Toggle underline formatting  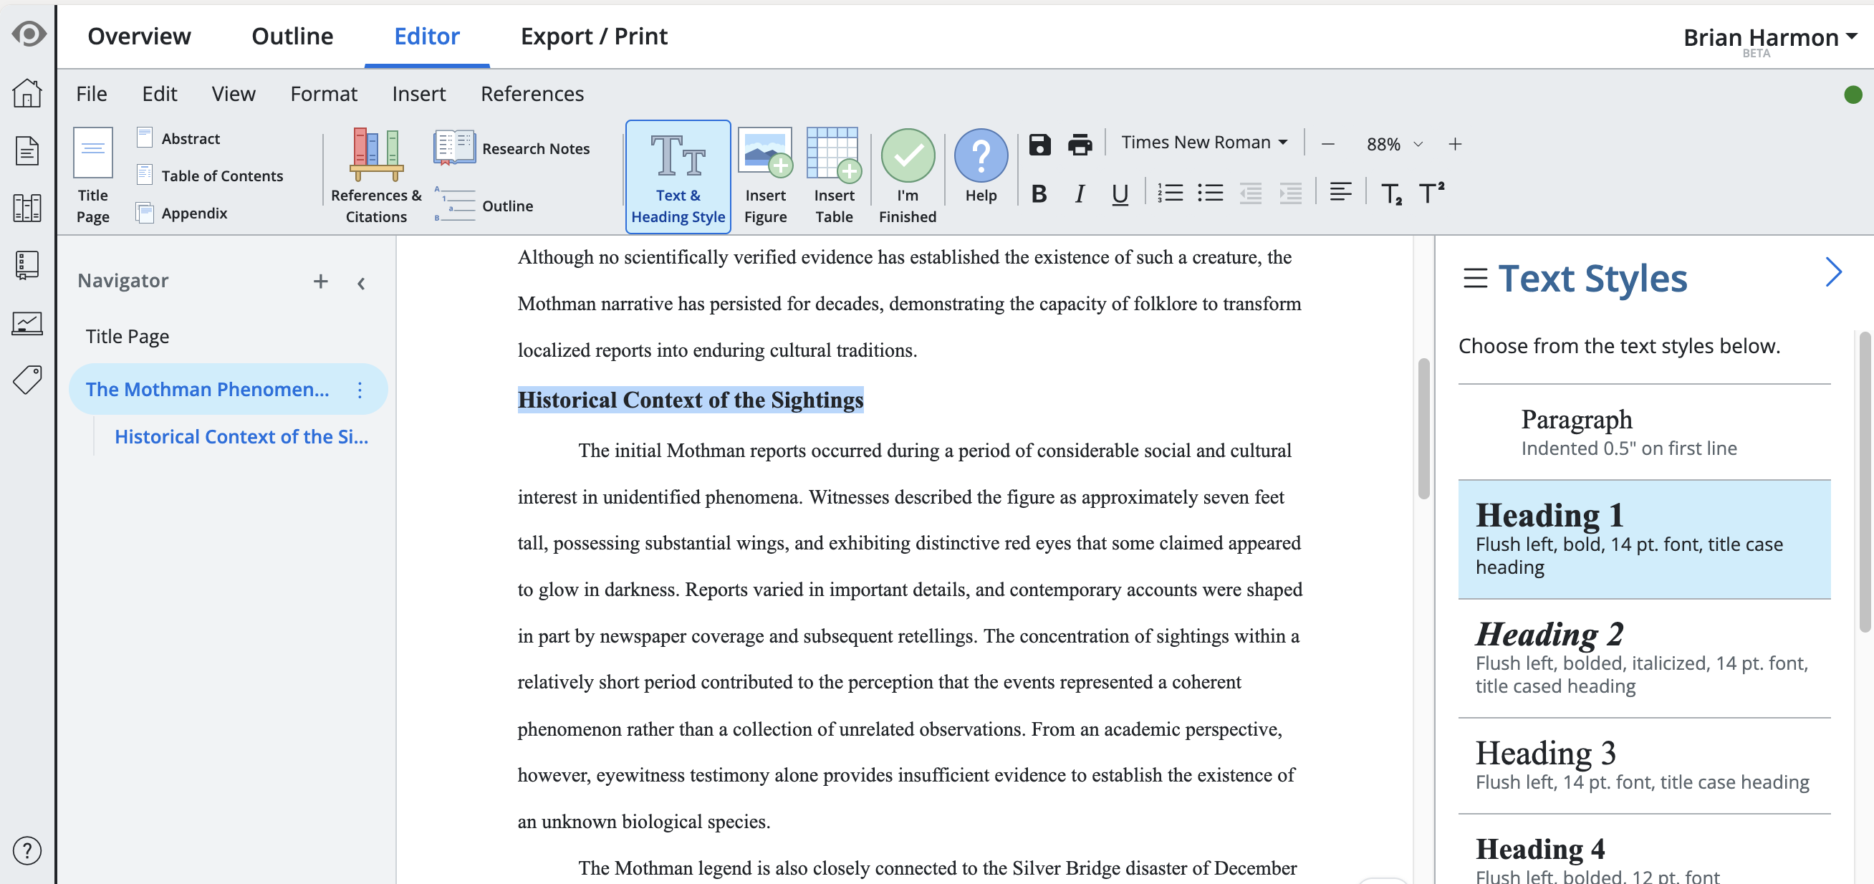[1120, 193]
